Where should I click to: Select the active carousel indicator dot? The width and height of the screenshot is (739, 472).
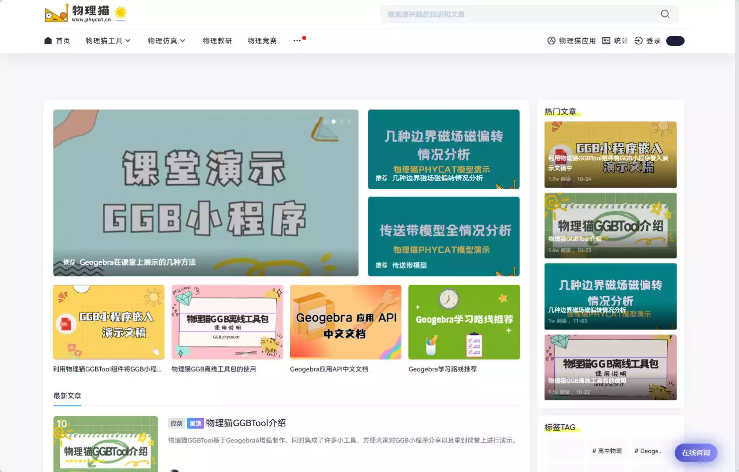[x=334, y=121]
